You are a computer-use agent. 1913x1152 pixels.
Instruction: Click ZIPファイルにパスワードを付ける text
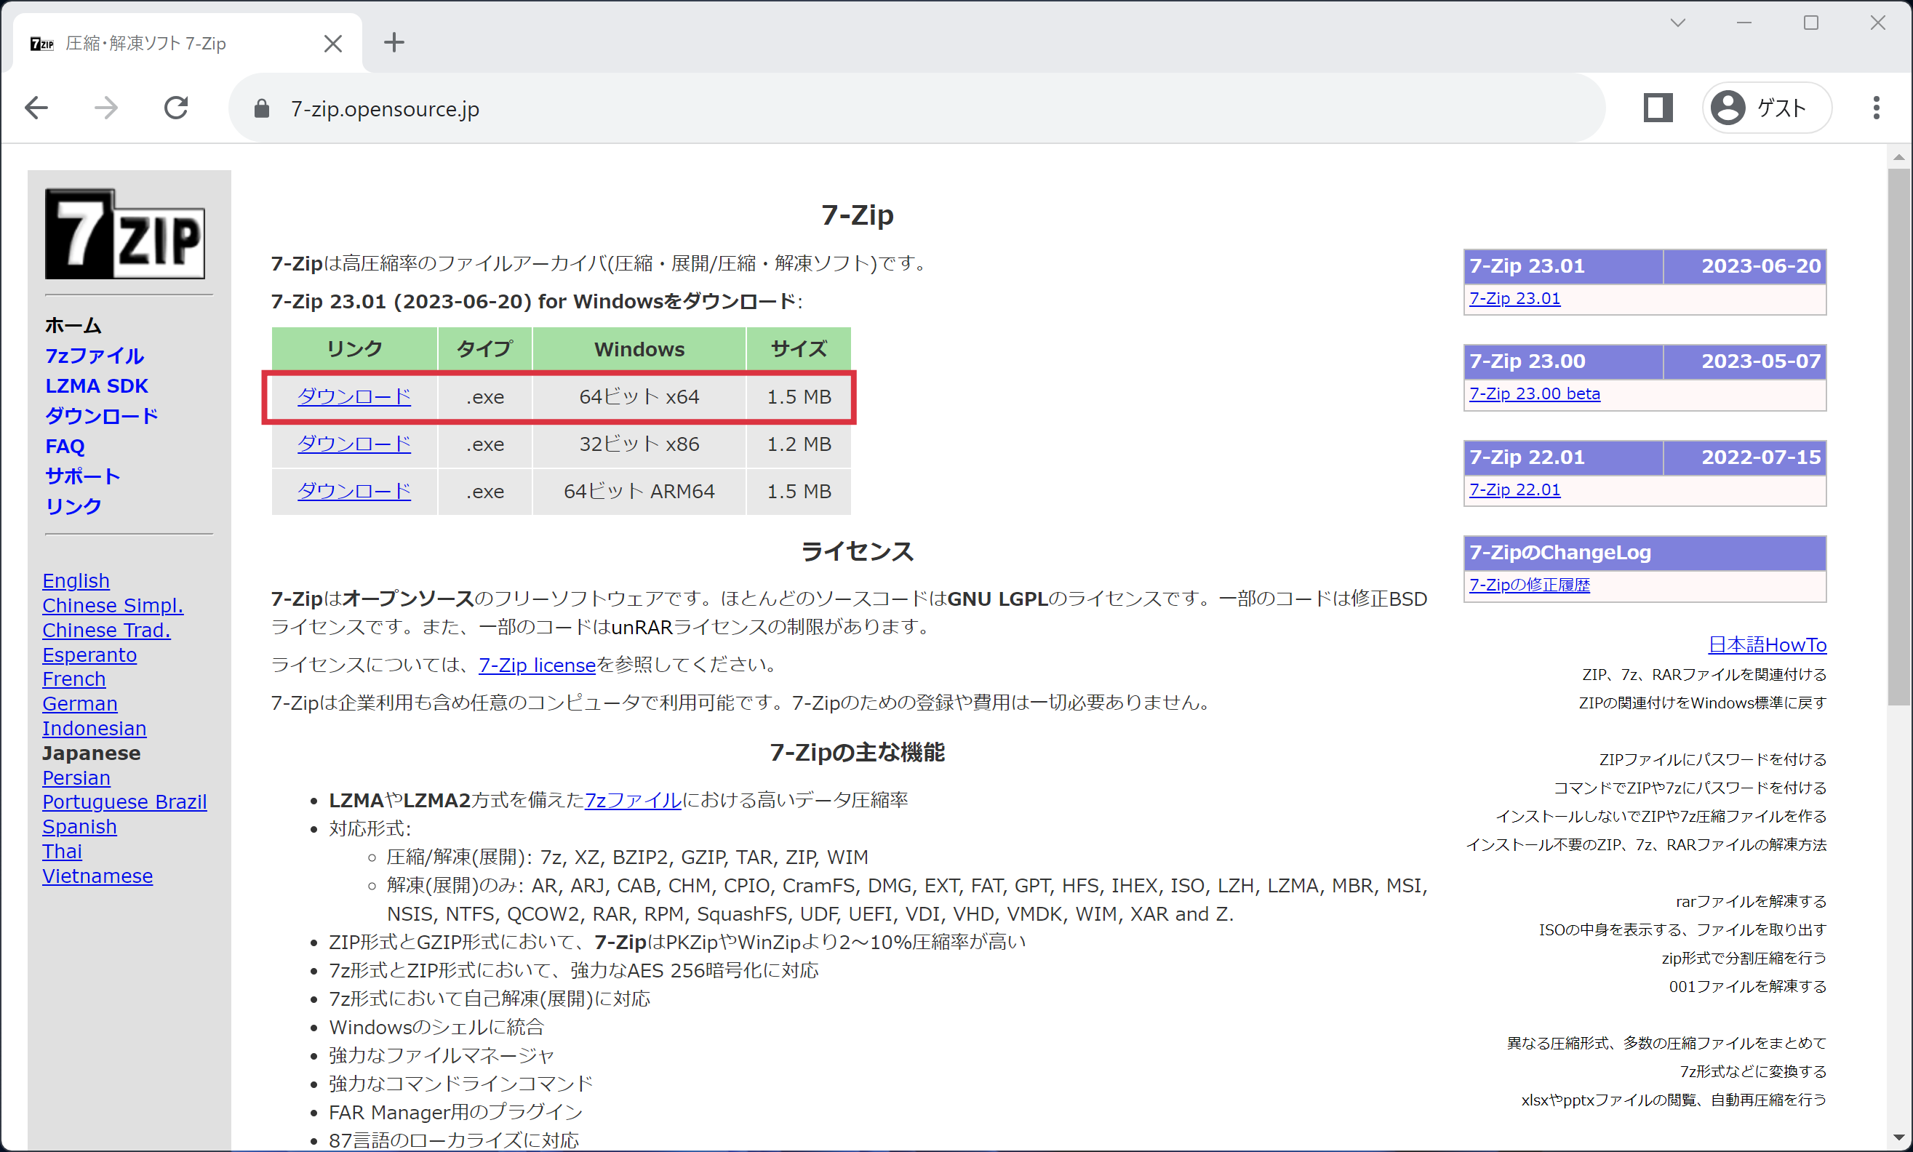[x=1713, y=760]
